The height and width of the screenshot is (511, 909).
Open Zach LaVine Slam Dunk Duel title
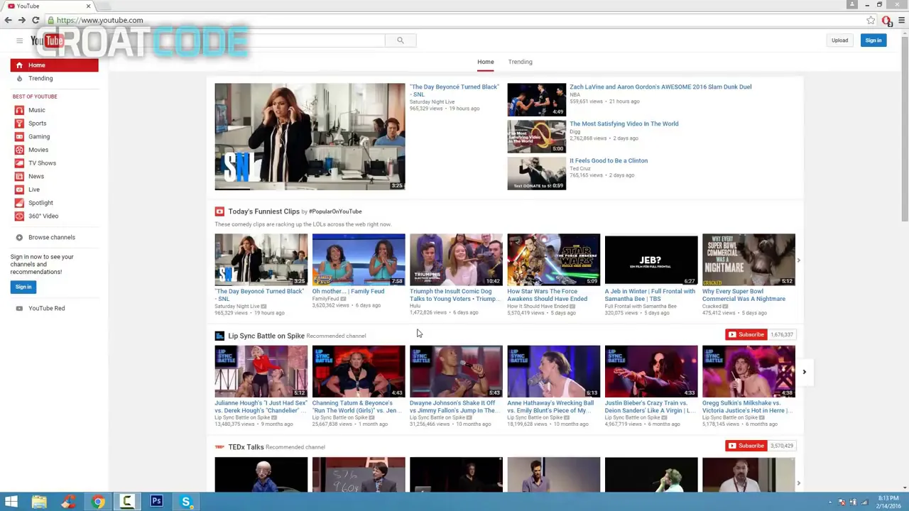pyautogui.click(x=660, y=87)
